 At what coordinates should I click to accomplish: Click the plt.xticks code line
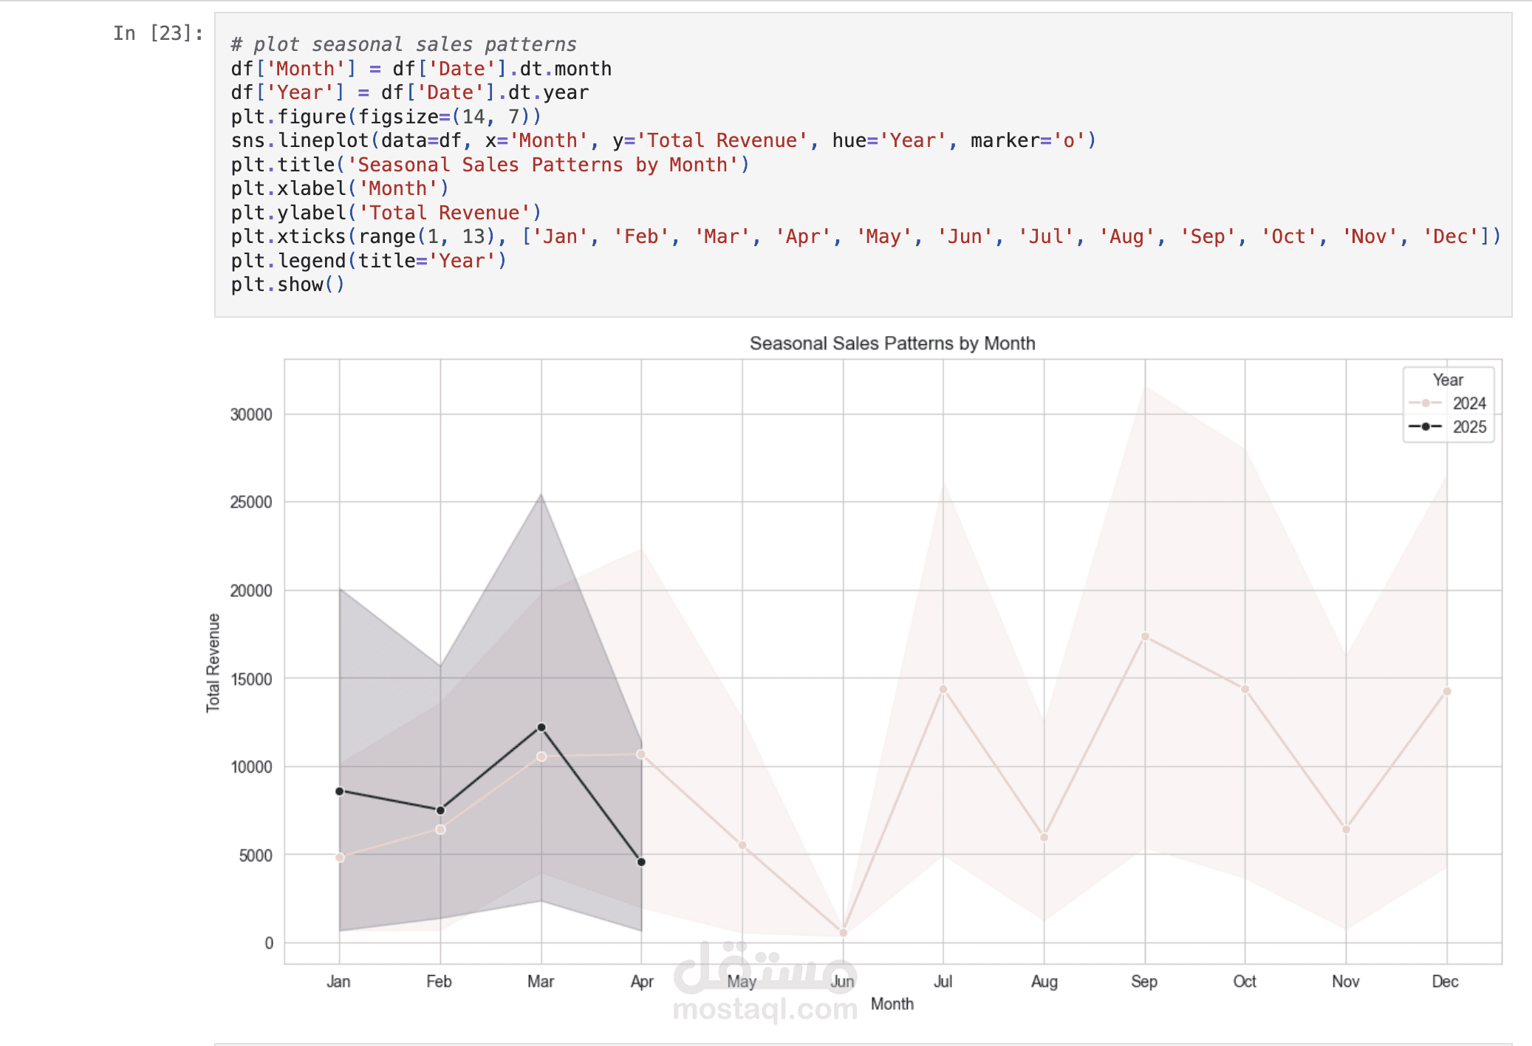coord(864,236)
